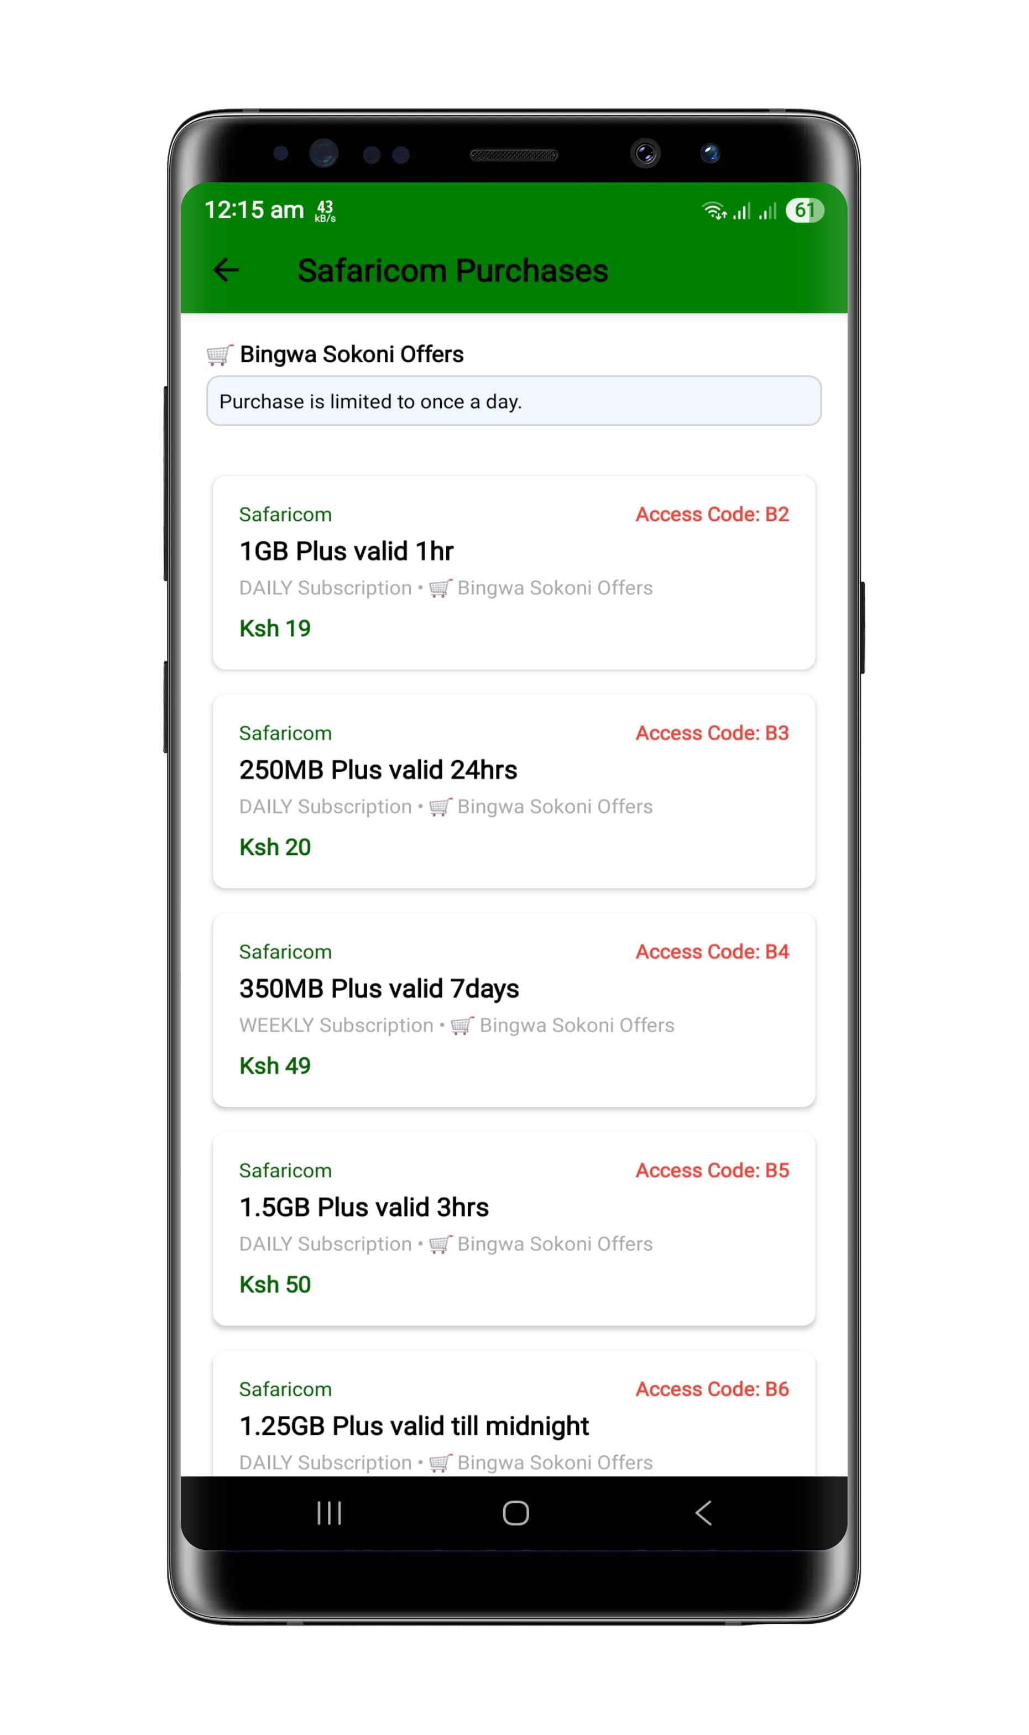Tap Access Code: B4 label
The image size is (1029, 1735).
tap(712, 952)
